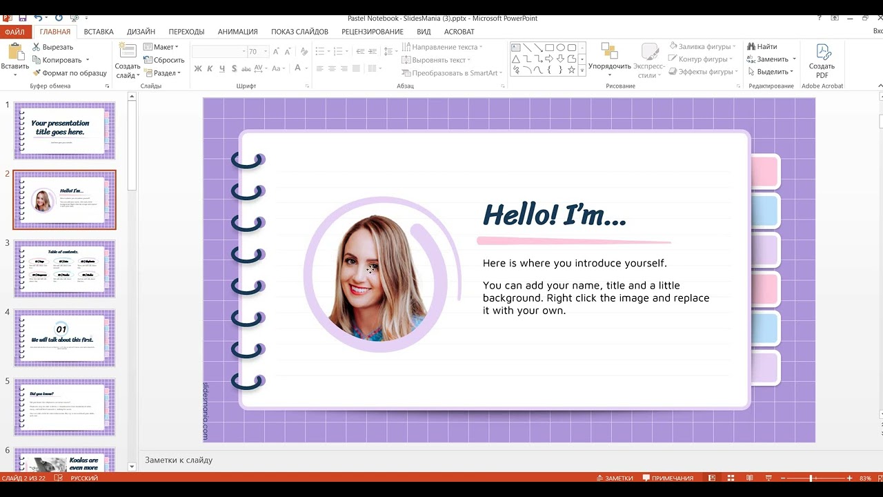Screen dimensions: 883x497
Task: Open the ФАЙЛ (File) tab
Action: (x=14, y=32)
